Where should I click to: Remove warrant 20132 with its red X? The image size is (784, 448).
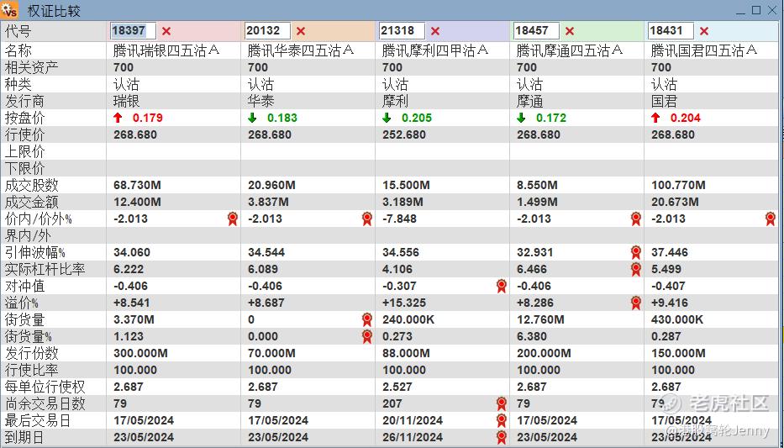coord(301,31)
